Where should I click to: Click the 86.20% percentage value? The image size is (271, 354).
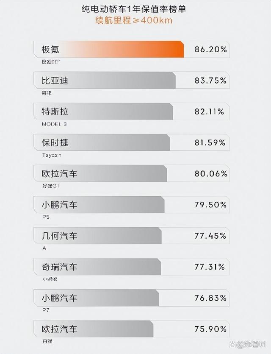click(x=211, y=49)
